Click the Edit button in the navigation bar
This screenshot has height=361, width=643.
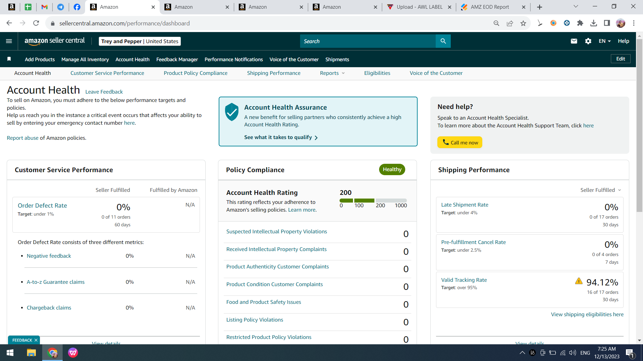(x=621, y=59)
